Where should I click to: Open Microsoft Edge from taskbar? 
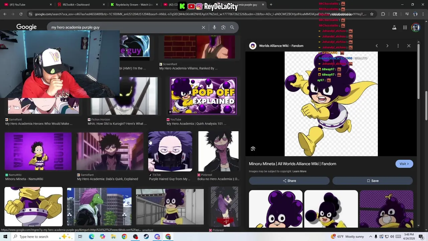pyautogui.click(x=91, y=237)
